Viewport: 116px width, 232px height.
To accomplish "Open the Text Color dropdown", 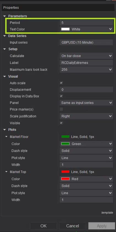I will point(86,29).
